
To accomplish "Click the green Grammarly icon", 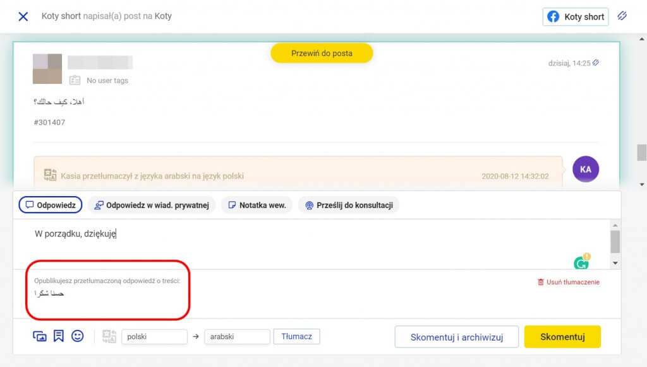I will coord(581,262).
